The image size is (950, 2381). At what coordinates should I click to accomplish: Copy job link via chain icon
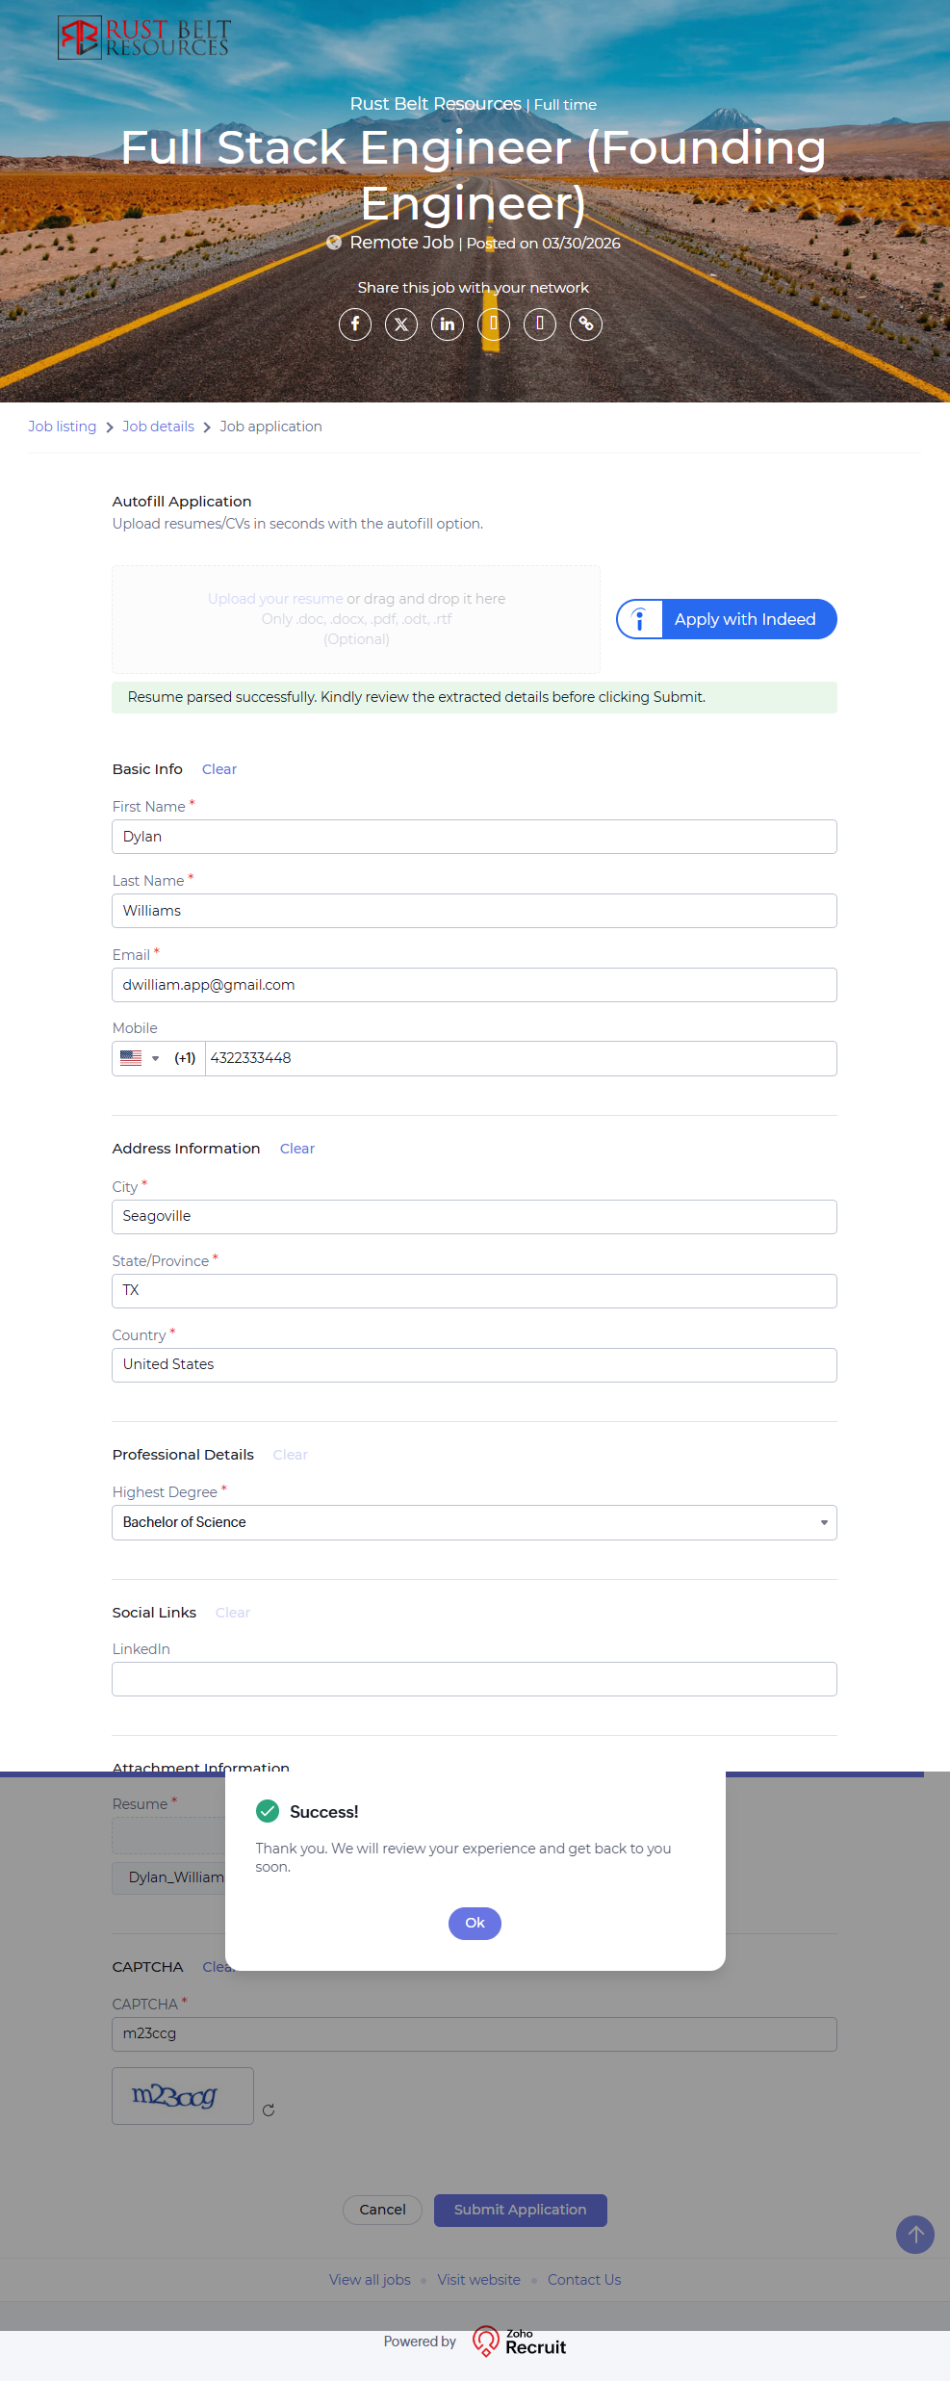pos(586,324)
